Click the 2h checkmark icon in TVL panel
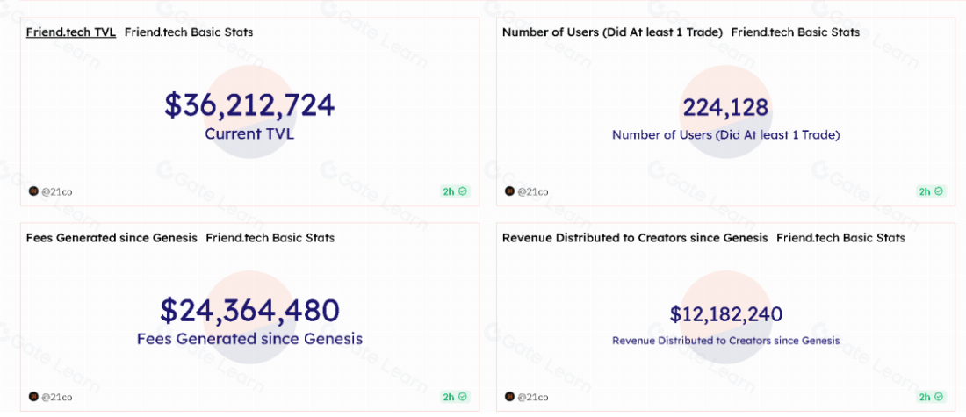This screenshot has height=417, width=966. click(x=463, y=191)
